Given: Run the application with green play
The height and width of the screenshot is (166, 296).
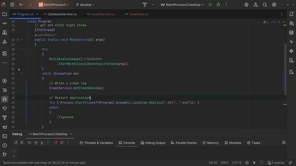Looking at the screenshot, I should point(210,5).
